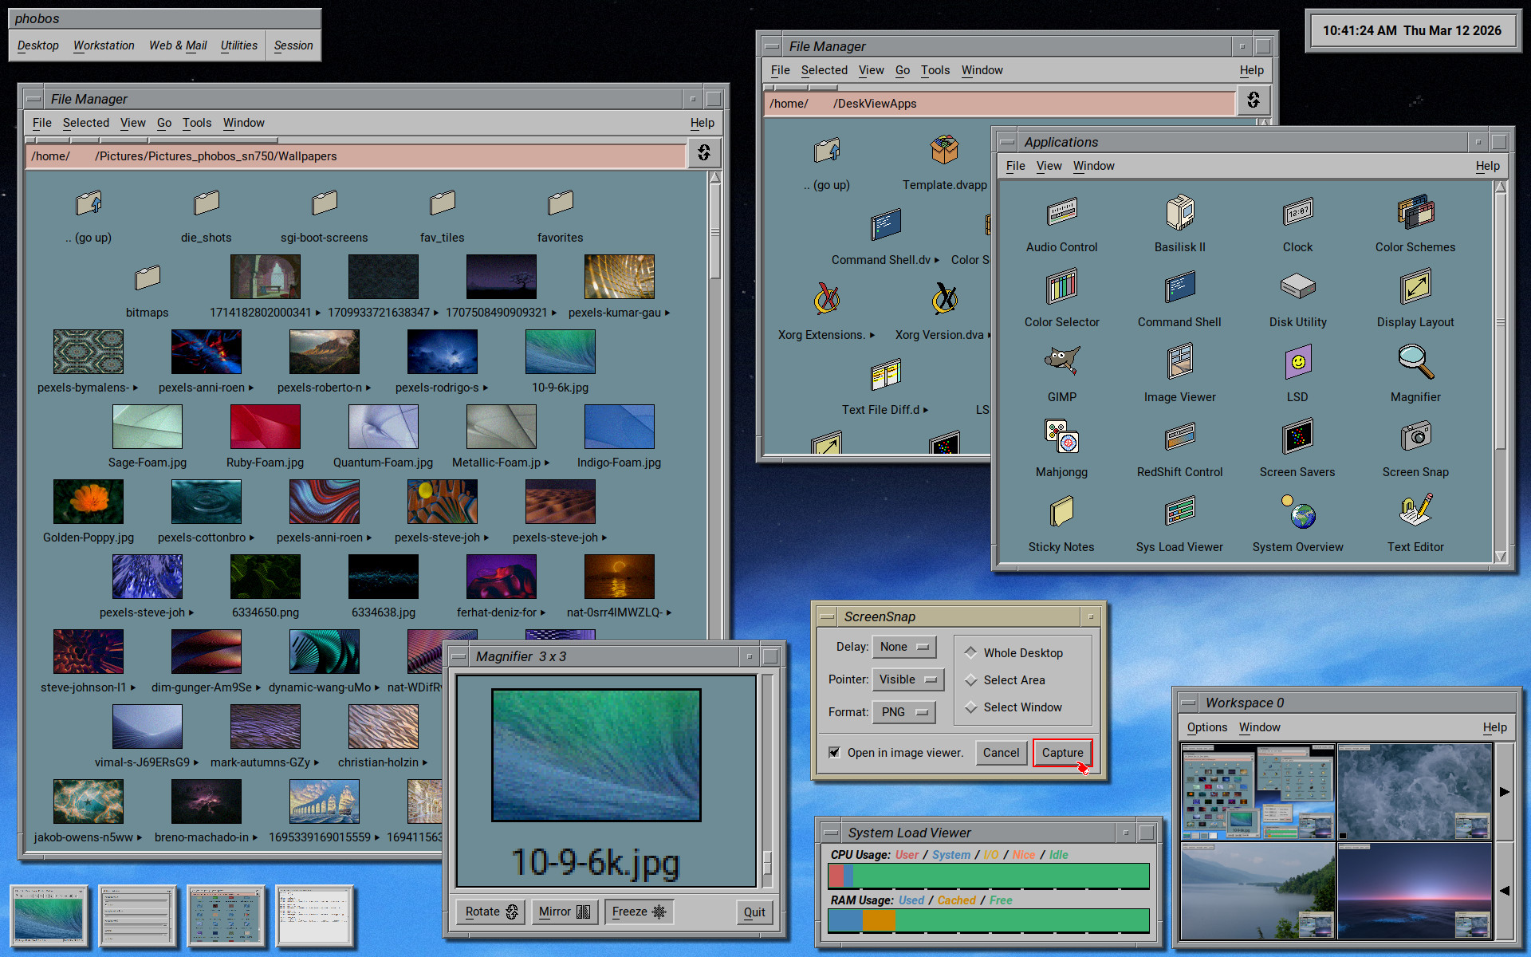This screenshot has height=957, width=1531.
Task: Open the Mahjongg game icon
Action: click(1061, 437)
